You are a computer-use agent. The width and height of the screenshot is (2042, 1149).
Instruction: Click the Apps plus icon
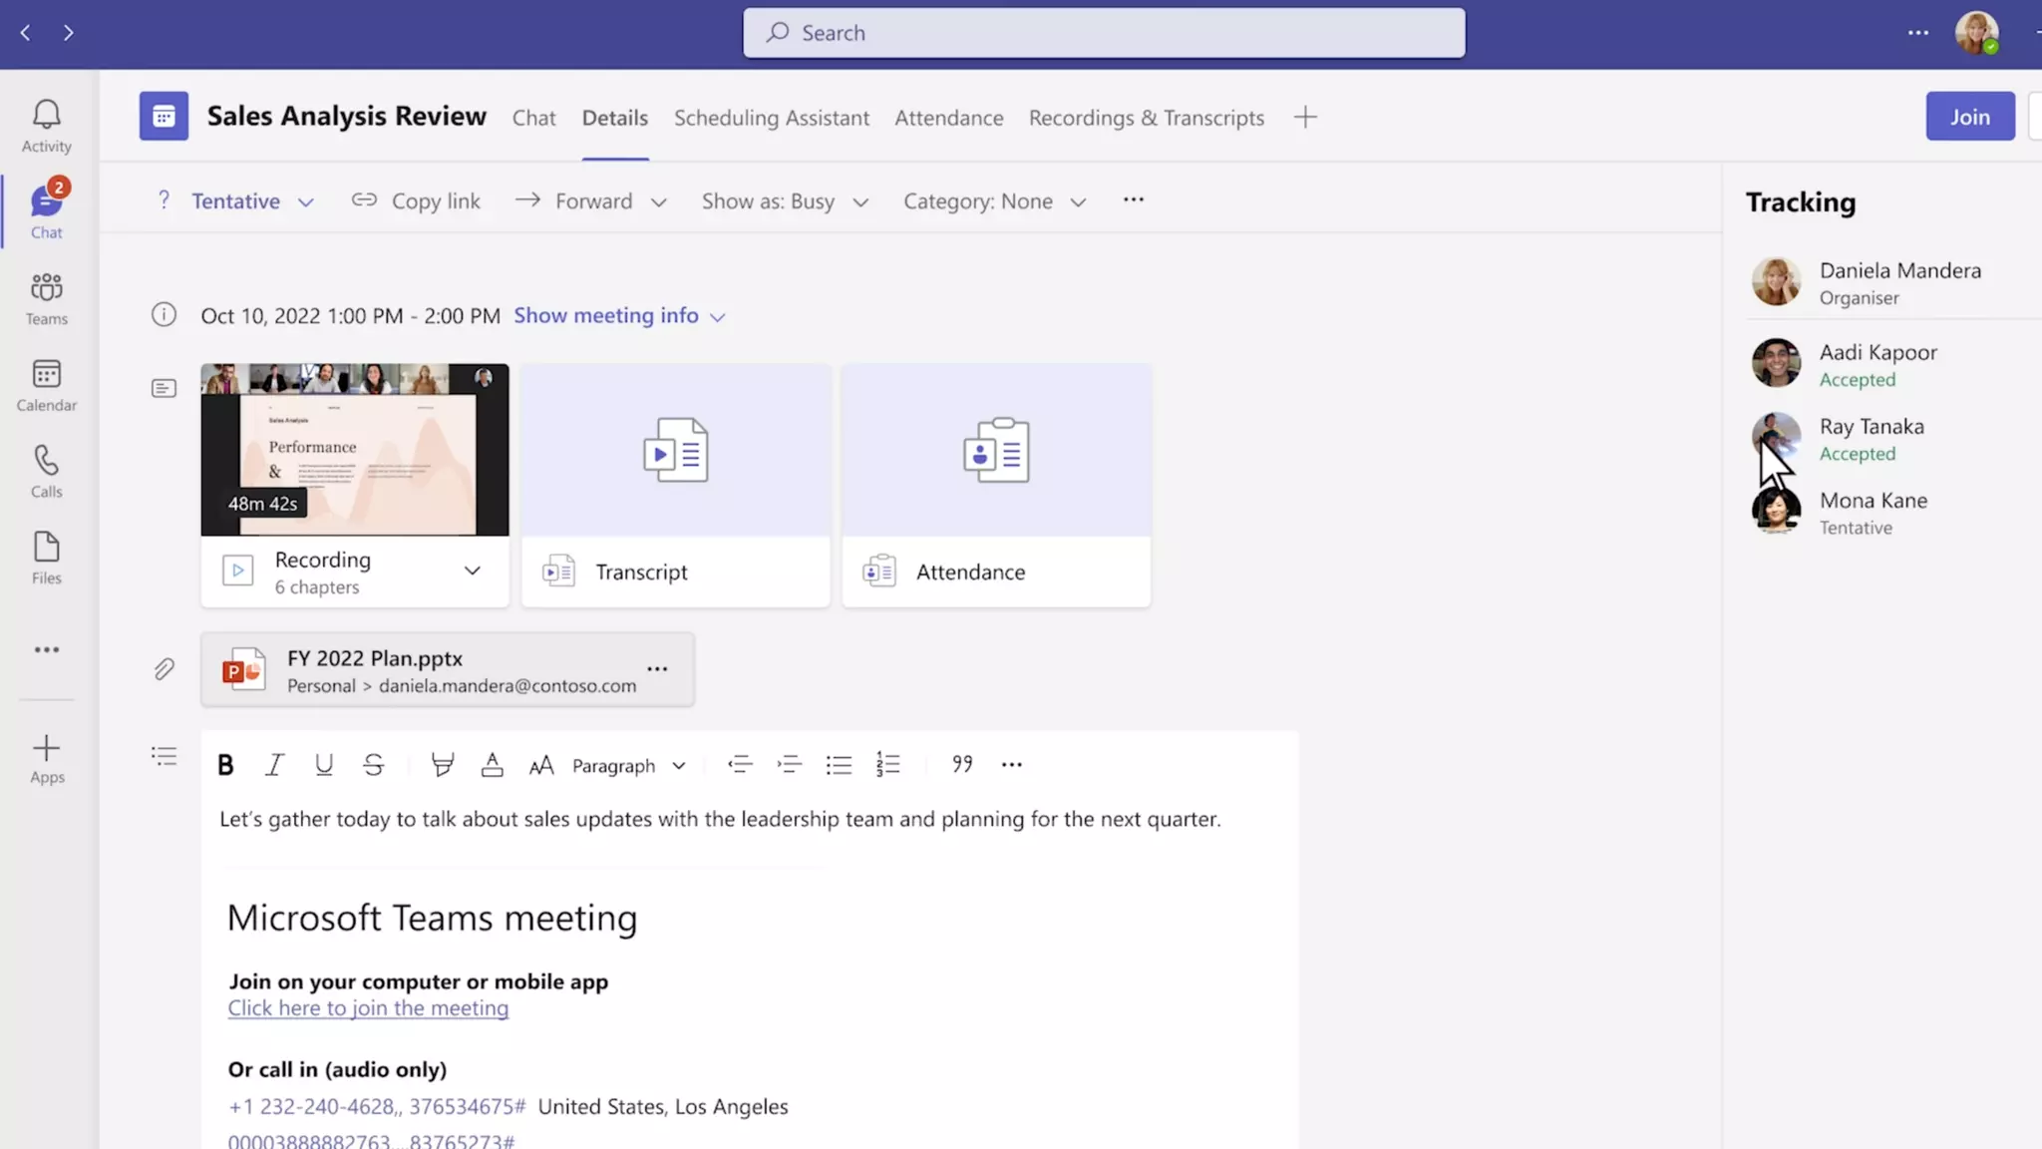46,759
